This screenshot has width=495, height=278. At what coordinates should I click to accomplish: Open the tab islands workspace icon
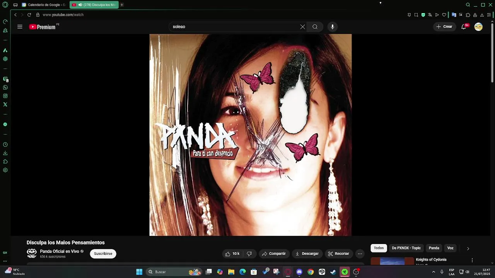tap(15, 5)
